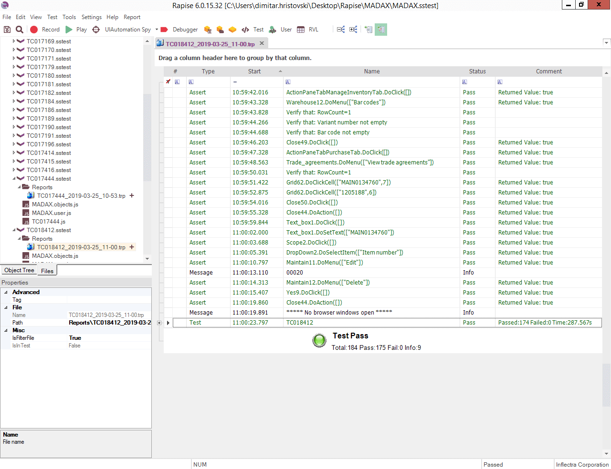Switch to the Files tab

(47, 271)
